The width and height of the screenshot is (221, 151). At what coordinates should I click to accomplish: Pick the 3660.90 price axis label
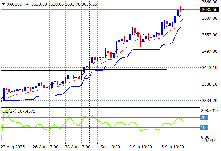pos(209,2)
